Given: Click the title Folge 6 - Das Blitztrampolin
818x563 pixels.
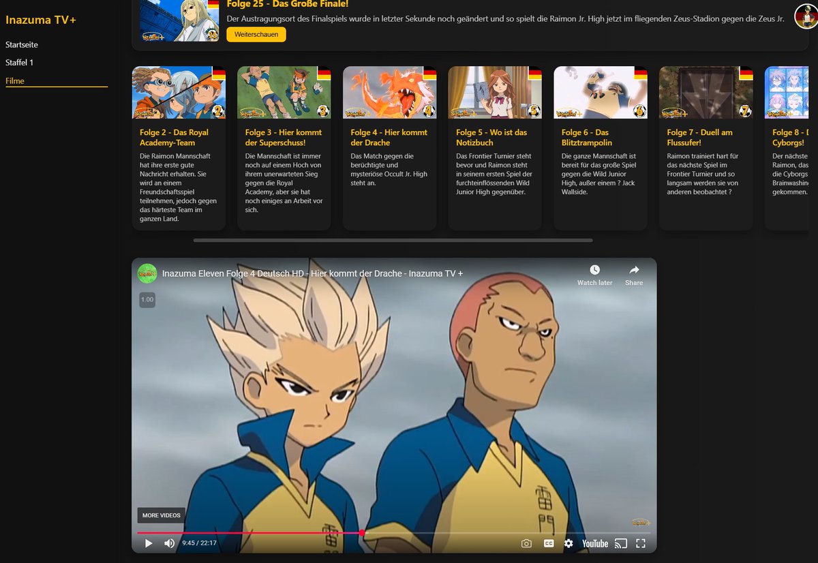Looking at the screenshot, I should (587, 137).
